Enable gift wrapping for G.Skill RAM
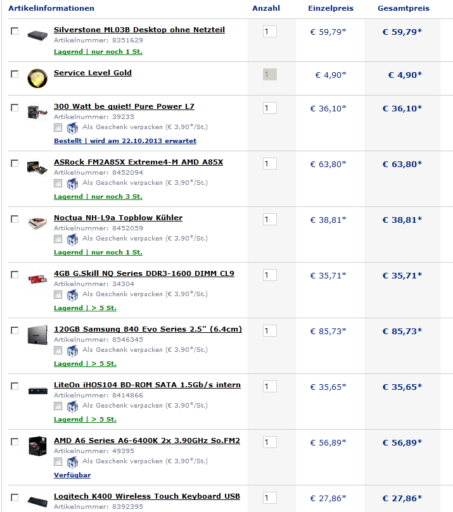 [58, 294]
